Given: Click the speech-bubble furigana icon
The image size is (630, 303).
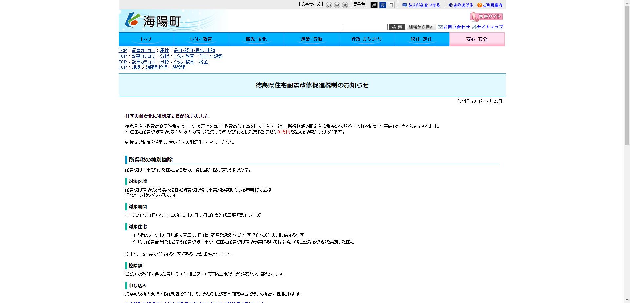Looking at the screenshot, I should [404, 5].
